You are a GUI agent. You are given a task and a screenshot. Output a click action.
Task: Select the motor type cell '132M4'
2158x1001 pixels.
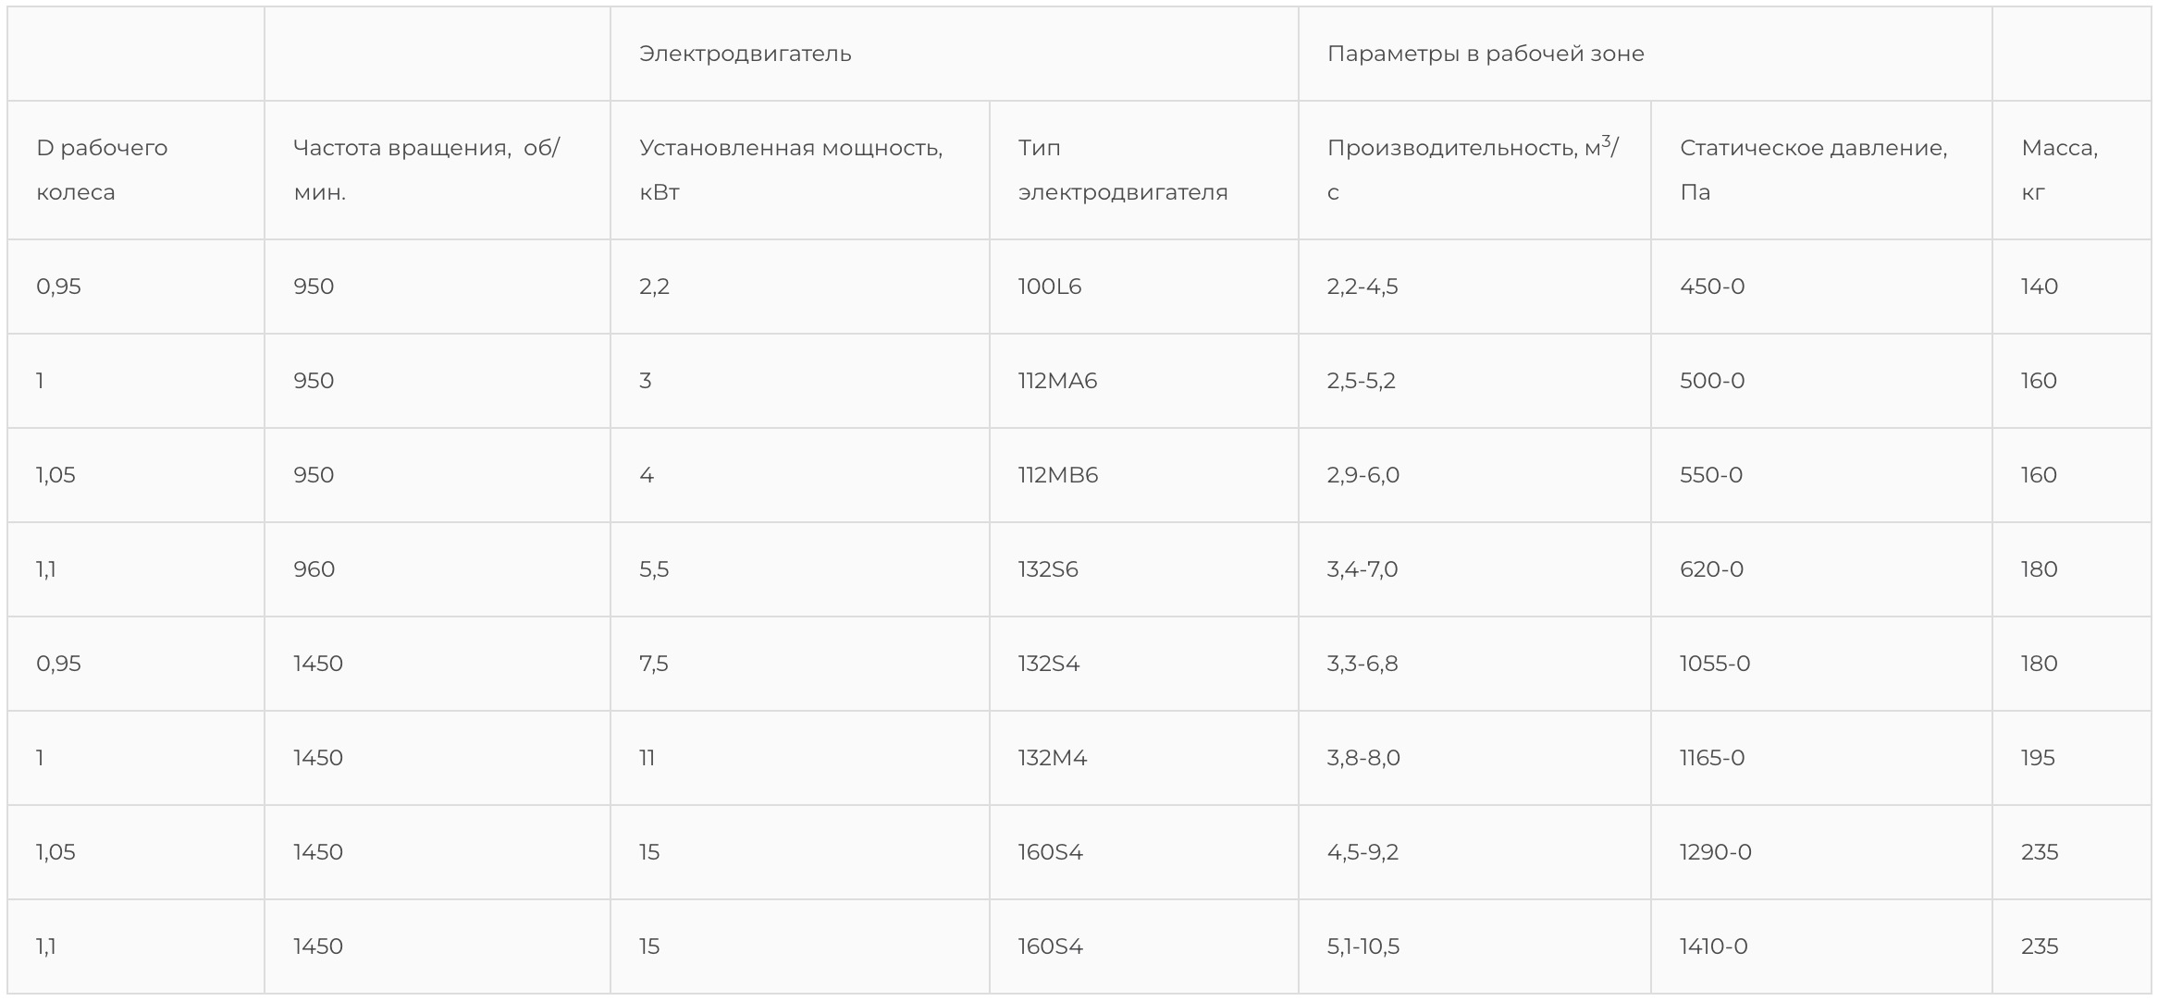pyautogui.click(x=1052, y=758)
